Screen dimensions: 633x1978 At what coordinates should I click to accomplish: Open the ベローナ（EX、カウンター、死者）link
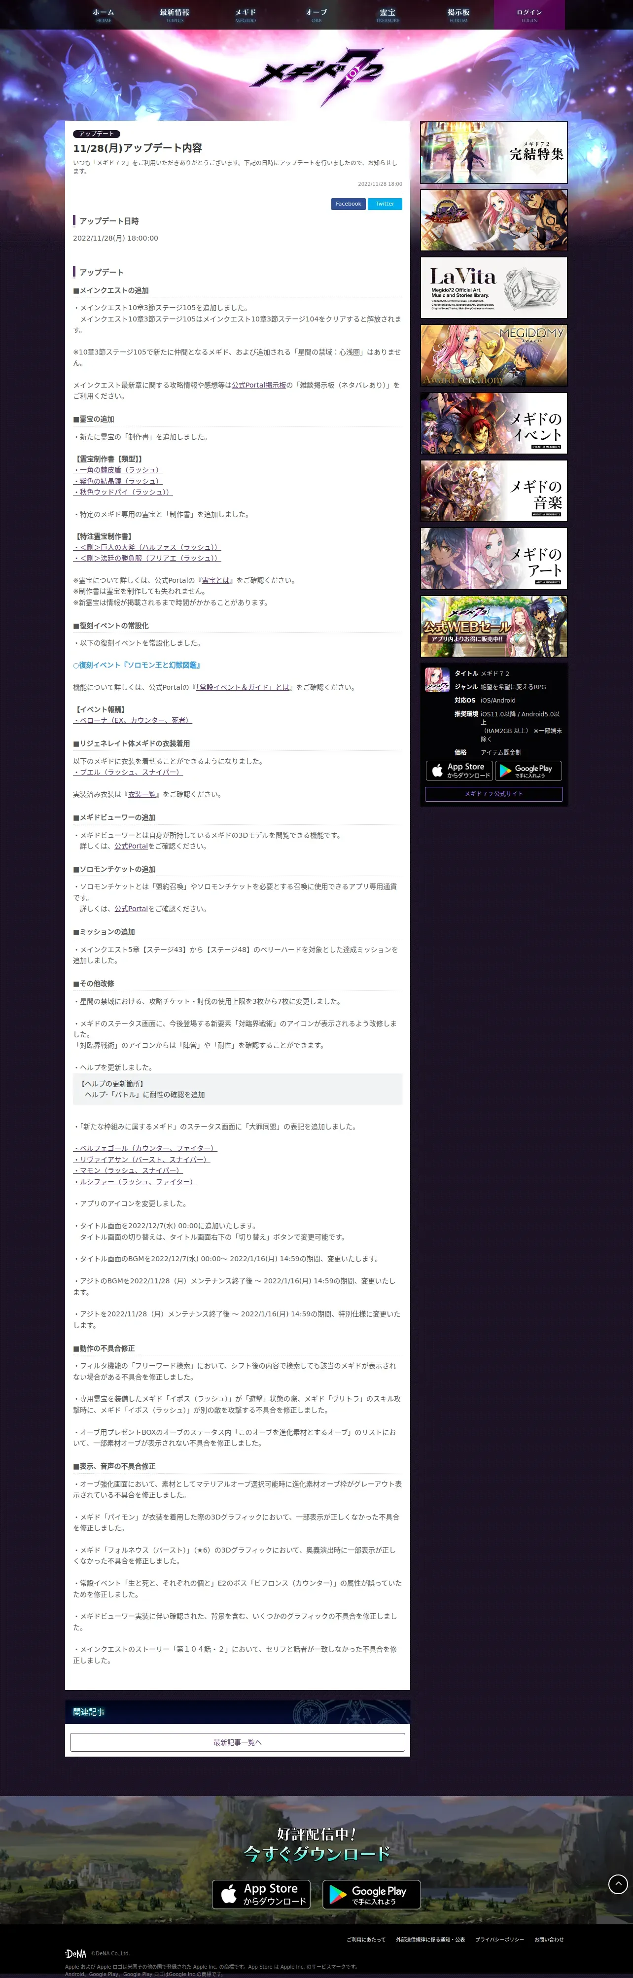pos(132,720)
